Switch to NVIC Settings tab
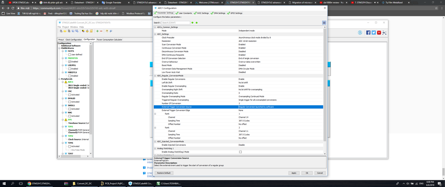Image resolution: width=445 pixels, height=187 pixels. click(x=202, y=13)
